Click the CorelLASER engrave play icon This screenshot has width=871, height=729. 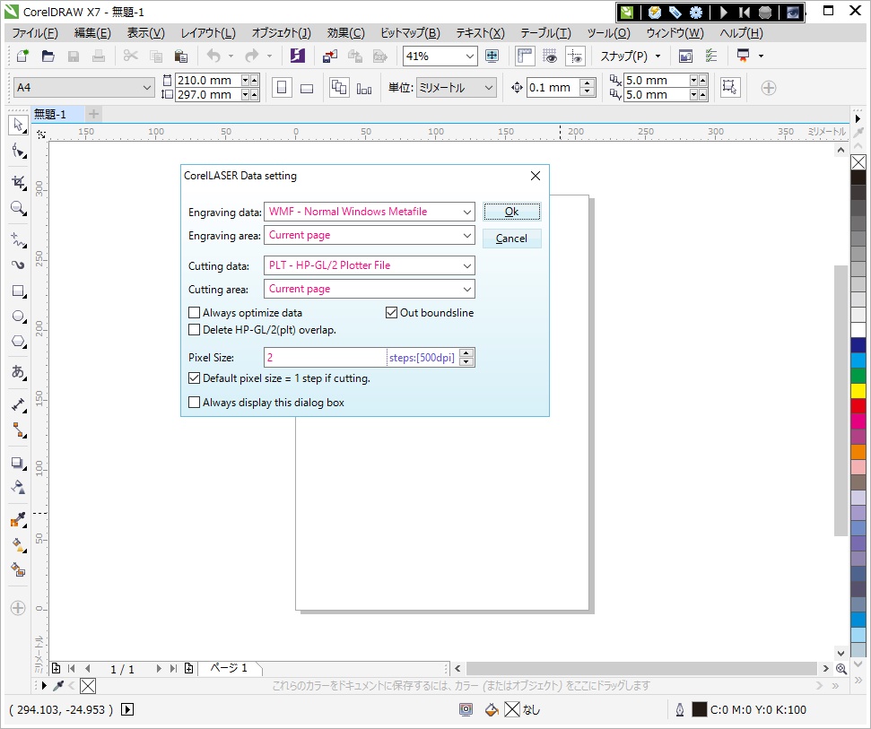[x=723, y=13]
